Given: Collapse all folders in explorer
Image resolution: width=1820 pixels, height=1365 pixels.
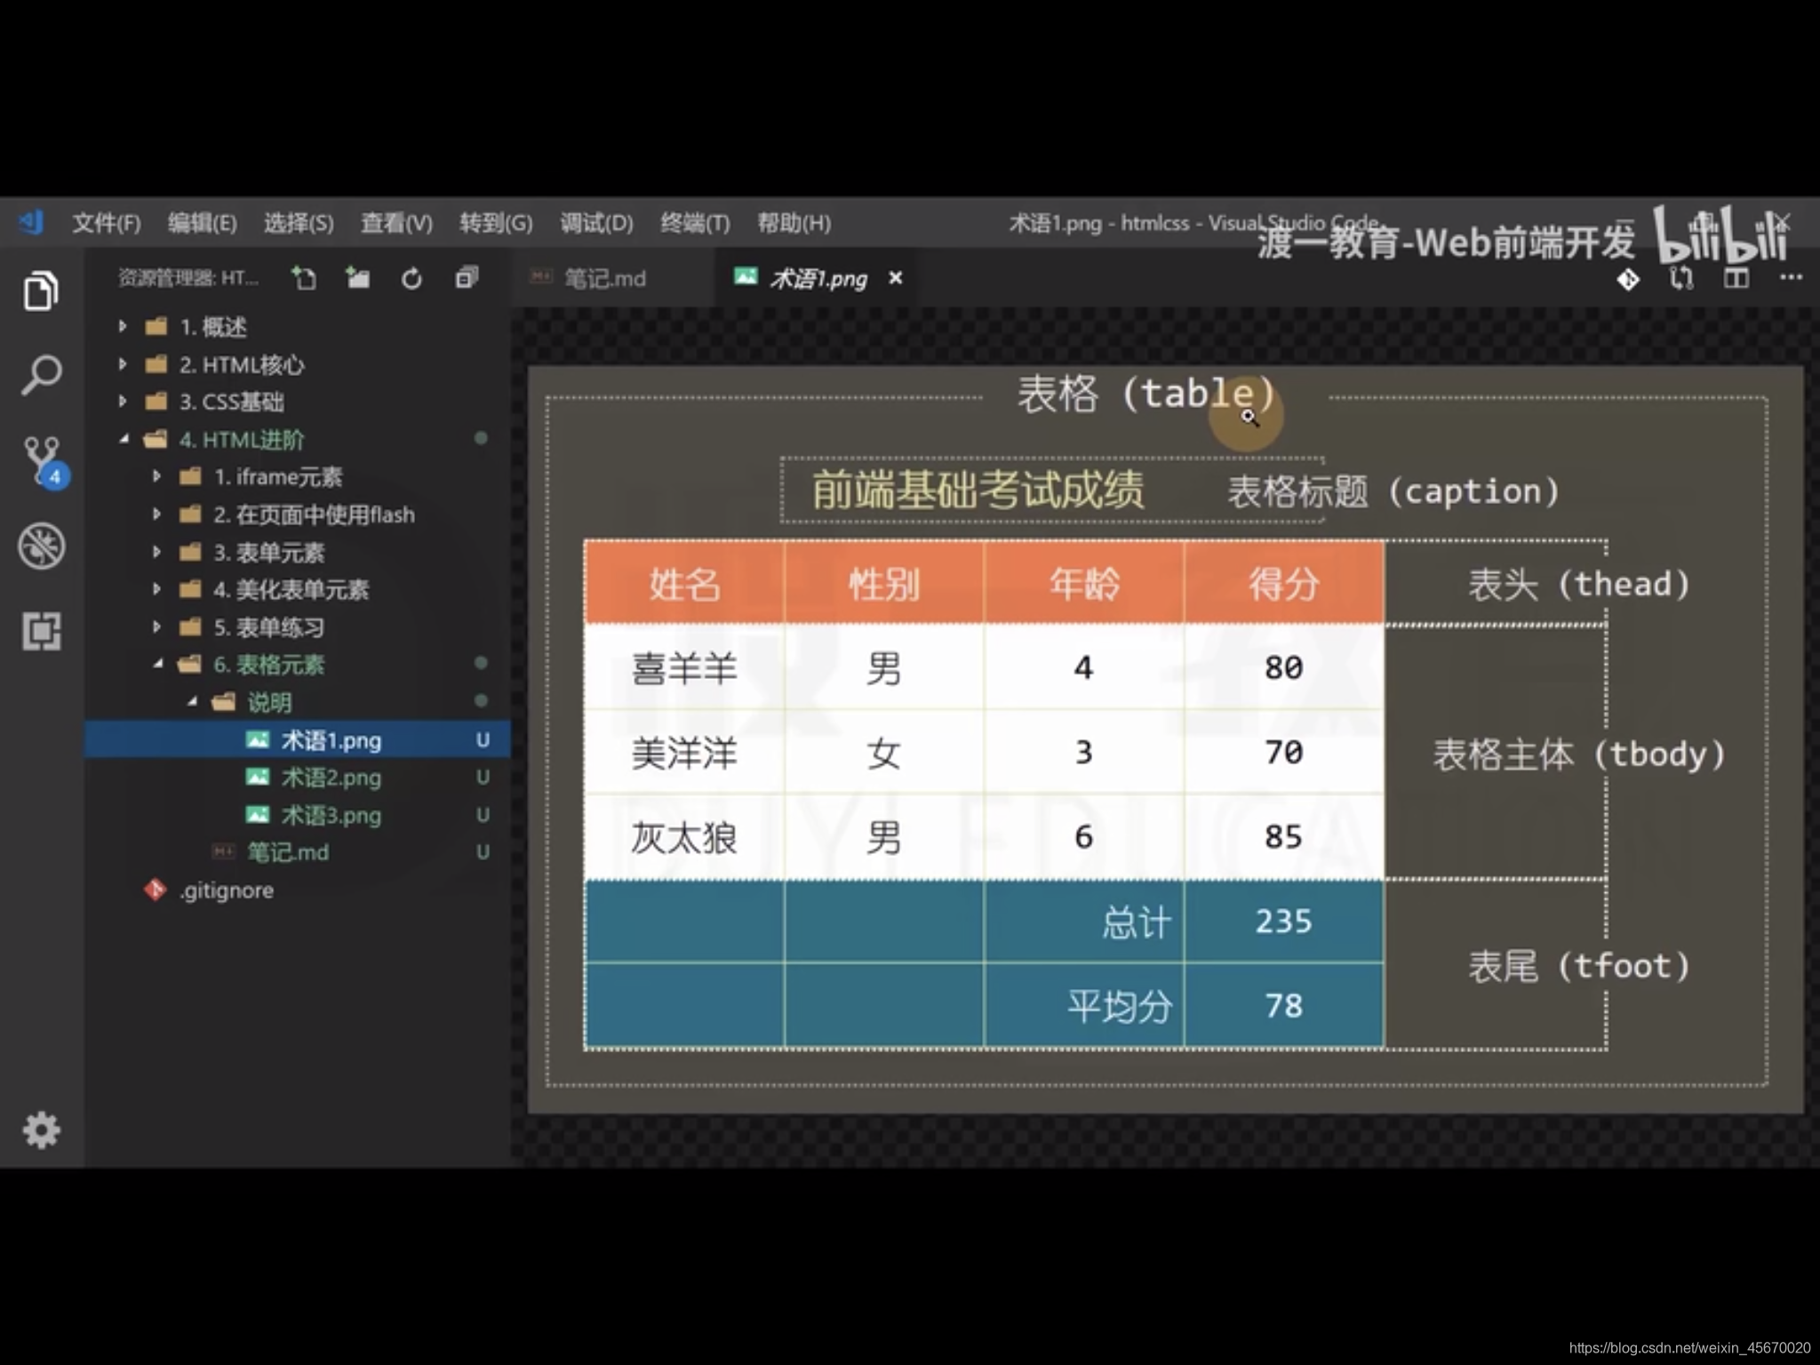Looking at the screenshot, I should click(467, 279).
